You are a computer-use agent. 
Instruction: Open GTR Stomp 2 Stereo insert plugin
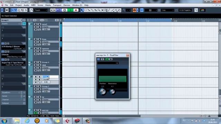pyautogui.click(x=13, y=48)
